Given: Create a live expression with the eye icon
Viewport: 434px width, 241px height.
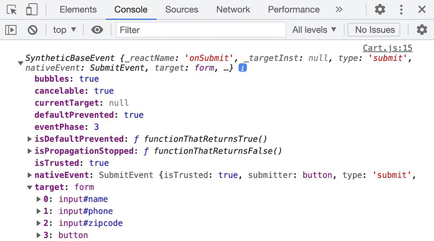Looking at the screenshot, I should tap(97, 30).
